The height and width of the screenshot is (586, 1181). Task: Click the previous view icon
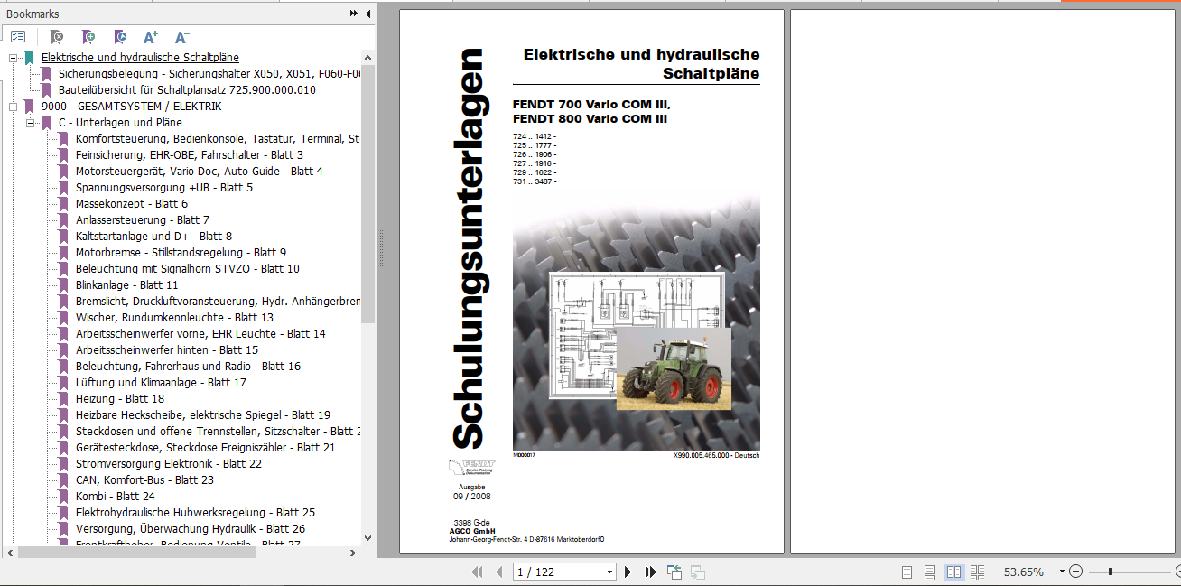pyautogui.click(x=674, y=572)
